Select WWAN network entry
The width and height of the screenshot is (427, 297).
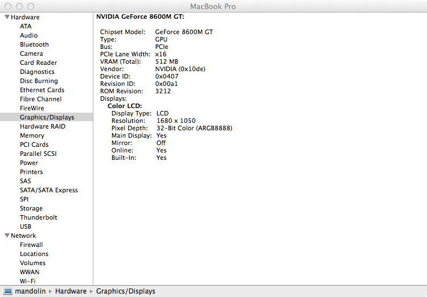point(30,272)
